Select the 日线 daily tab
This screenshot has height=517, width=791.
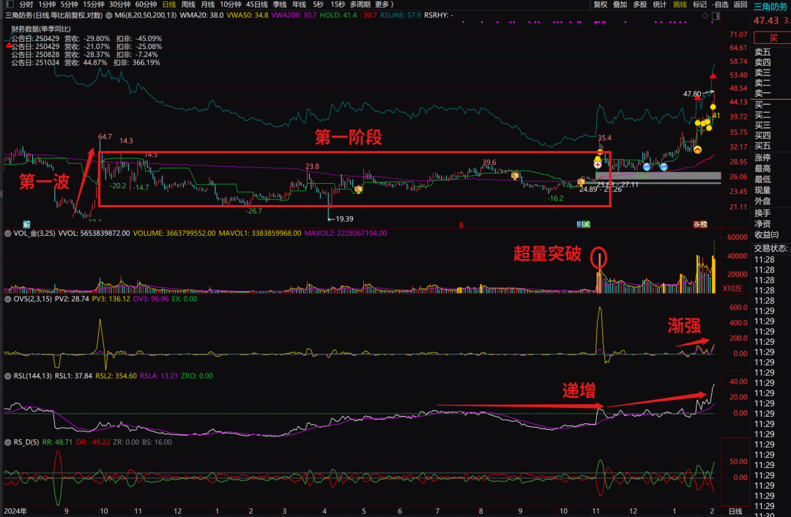[169, 4]
